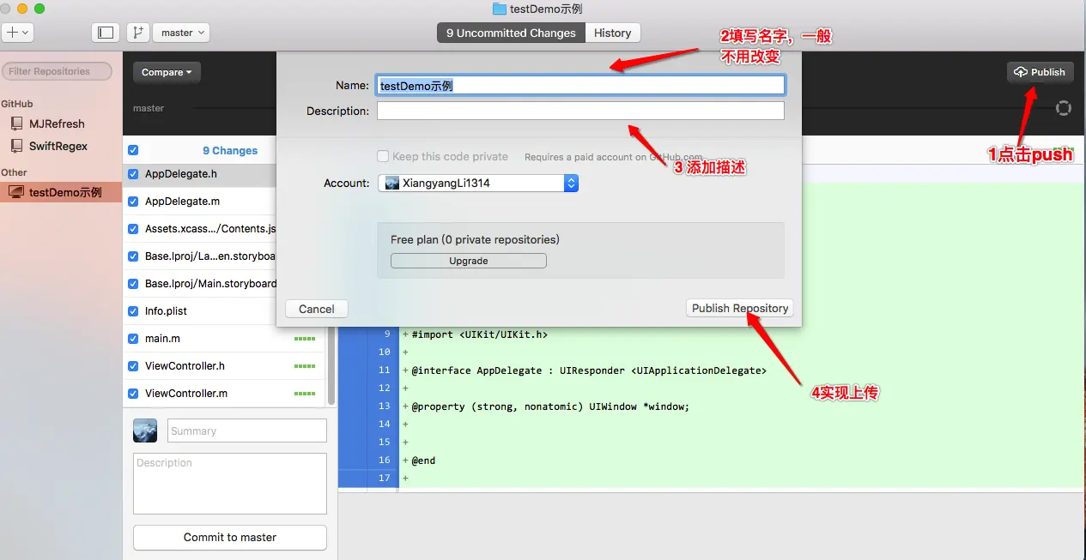Toggle the 9 Changes select-all checkbox
Screen dimensions: 1086x560
133,150
